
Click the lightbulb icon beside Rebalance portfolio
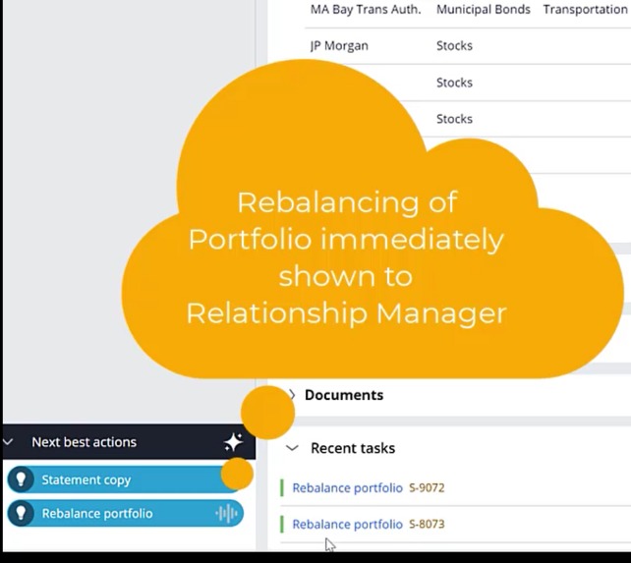coord(21,513)
